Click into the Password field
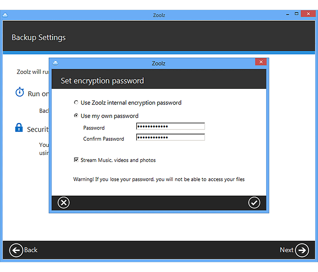The image size is (318, 272). pyautogui.click(x=170, y=126)
